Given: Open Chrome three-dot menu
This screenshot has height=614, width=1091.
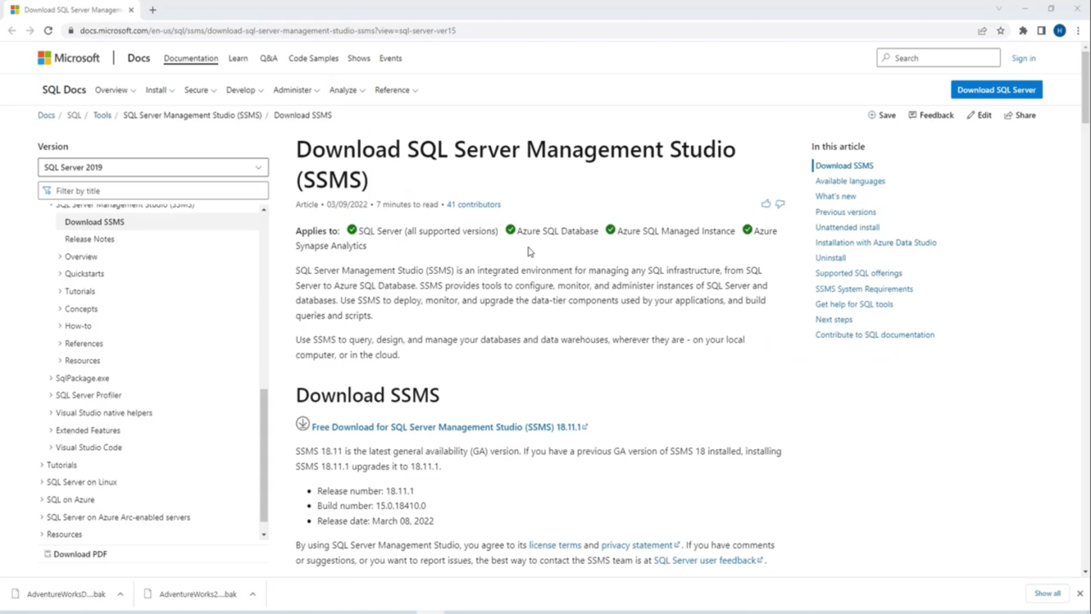Looking at the screenshot, I should [x=1078, y=31].
